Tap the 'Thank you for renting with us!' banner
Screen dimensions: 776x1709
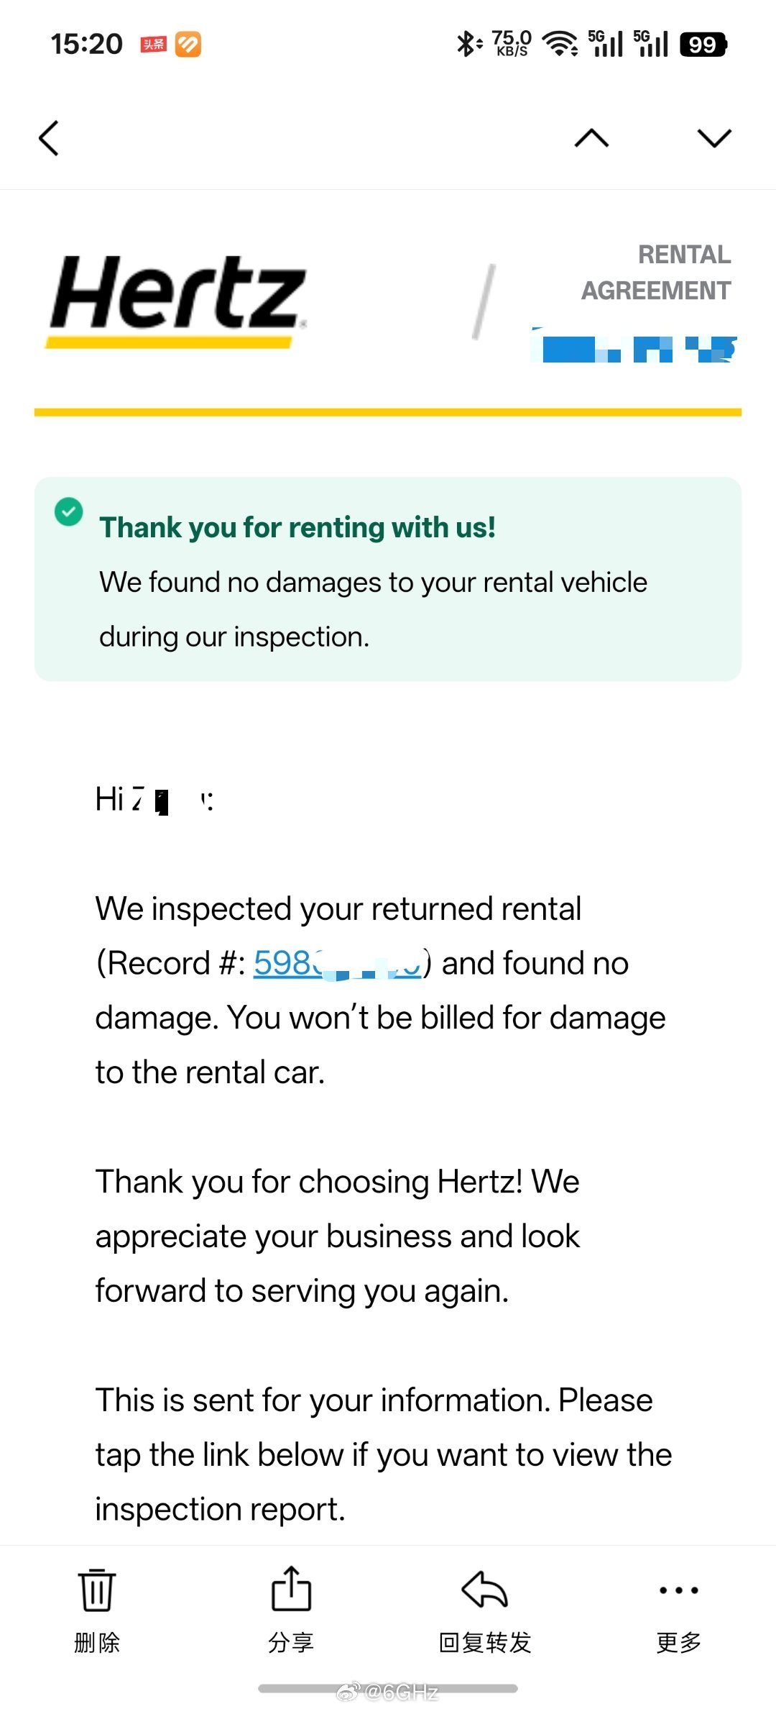point(388,579)
